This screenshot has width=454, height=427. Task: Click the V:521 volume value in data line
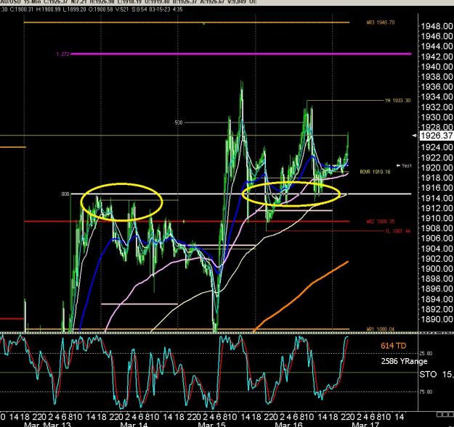click(x=122, y=9)
